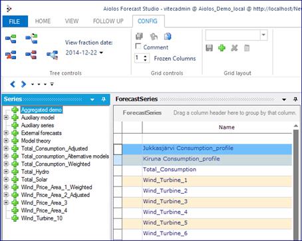302x241 pixels.
Task: Open the View fraction date dropdown
Action: point(101,53)
